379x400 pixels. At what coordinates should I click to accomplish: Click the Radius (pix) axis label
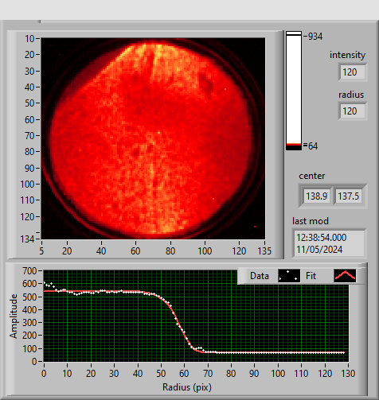(x=187, y=387)
